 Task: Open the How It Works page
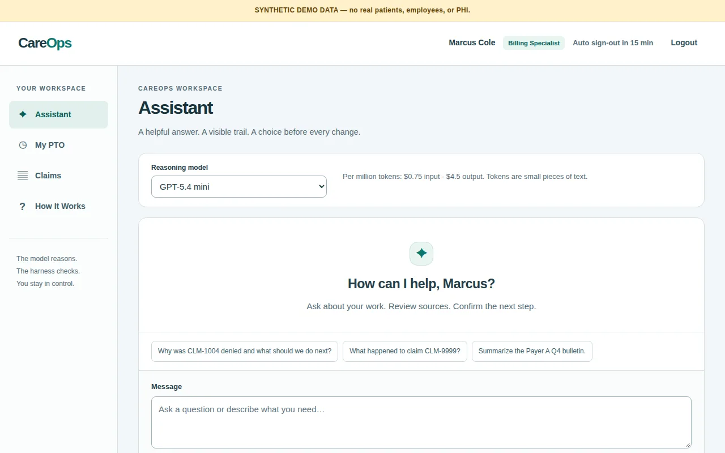(58, 206)
